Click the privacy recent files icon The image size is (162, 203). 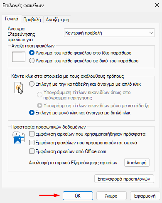click(x=19, y=138)
